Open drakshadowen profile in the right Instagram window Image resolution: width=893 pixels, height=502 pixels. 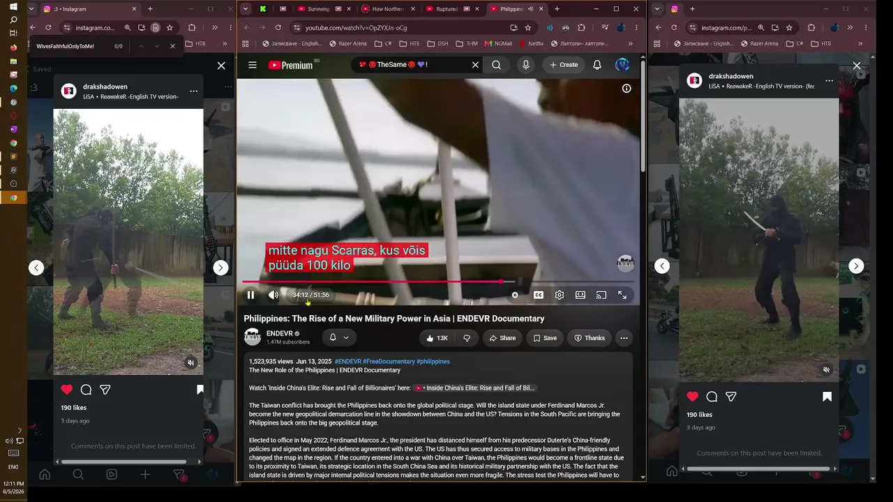(731, 76)
